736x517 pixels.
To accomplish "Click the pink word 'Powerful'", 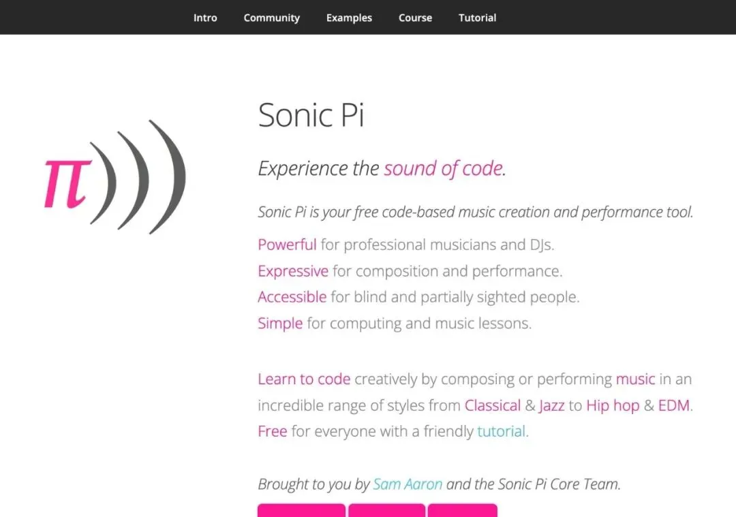I will click(287, 245).
